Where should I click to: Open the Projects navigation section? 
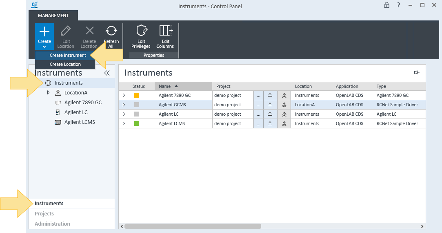(72, 213)
